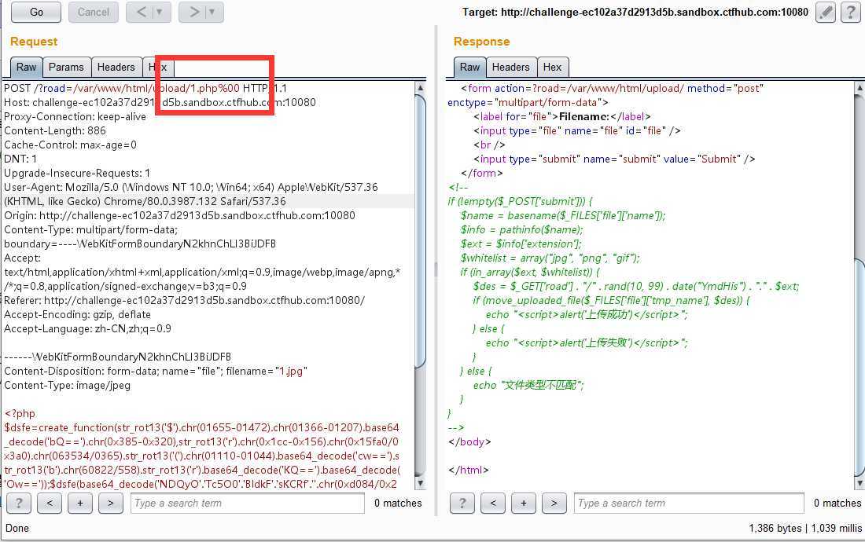Switch to the Request Raw tab
Screen dimensions: 865x542
coord(26,68)
